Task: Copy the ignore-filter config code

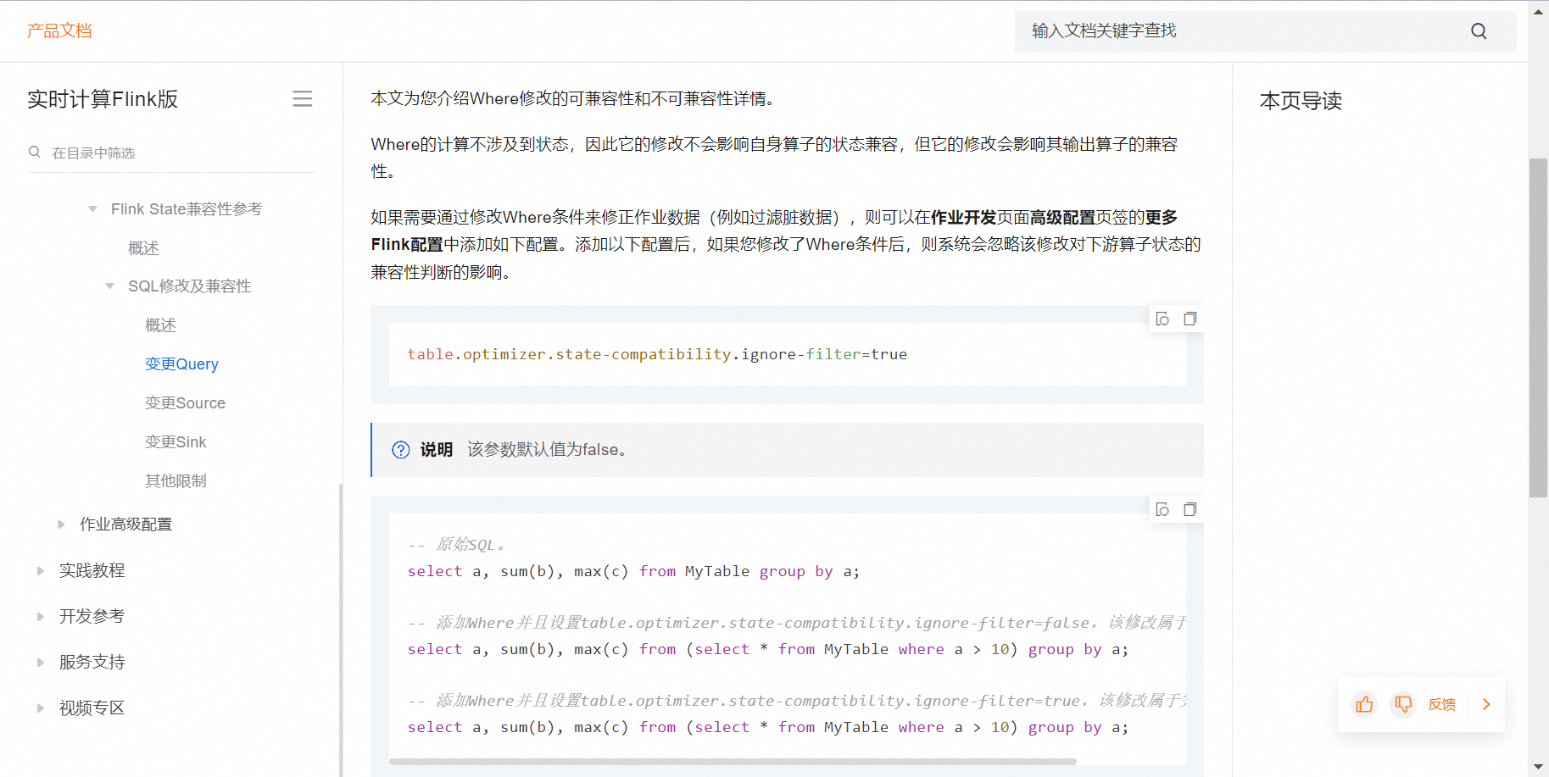Action: pos(1190,319)
